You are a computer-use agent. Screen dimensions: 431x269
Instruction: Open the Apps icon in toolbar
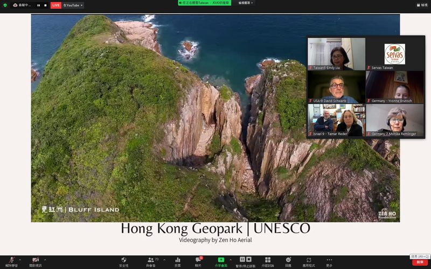[309, 262]
